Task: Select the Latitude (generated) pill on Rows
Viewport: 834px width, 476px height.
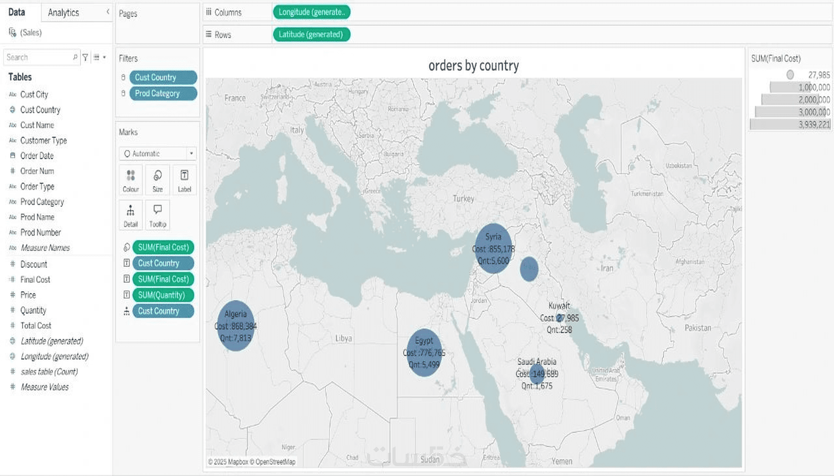Action: (x=312, y=34)
